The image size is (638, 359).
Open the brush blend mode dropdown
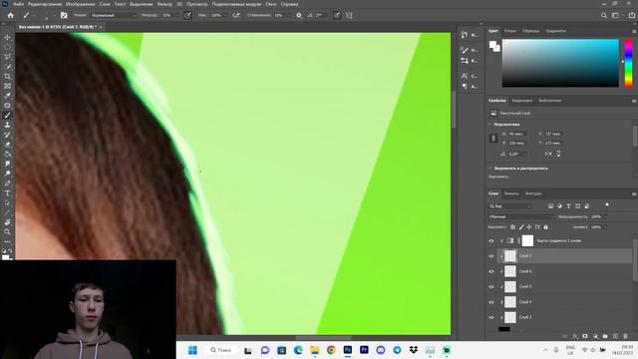coord(113,16)
